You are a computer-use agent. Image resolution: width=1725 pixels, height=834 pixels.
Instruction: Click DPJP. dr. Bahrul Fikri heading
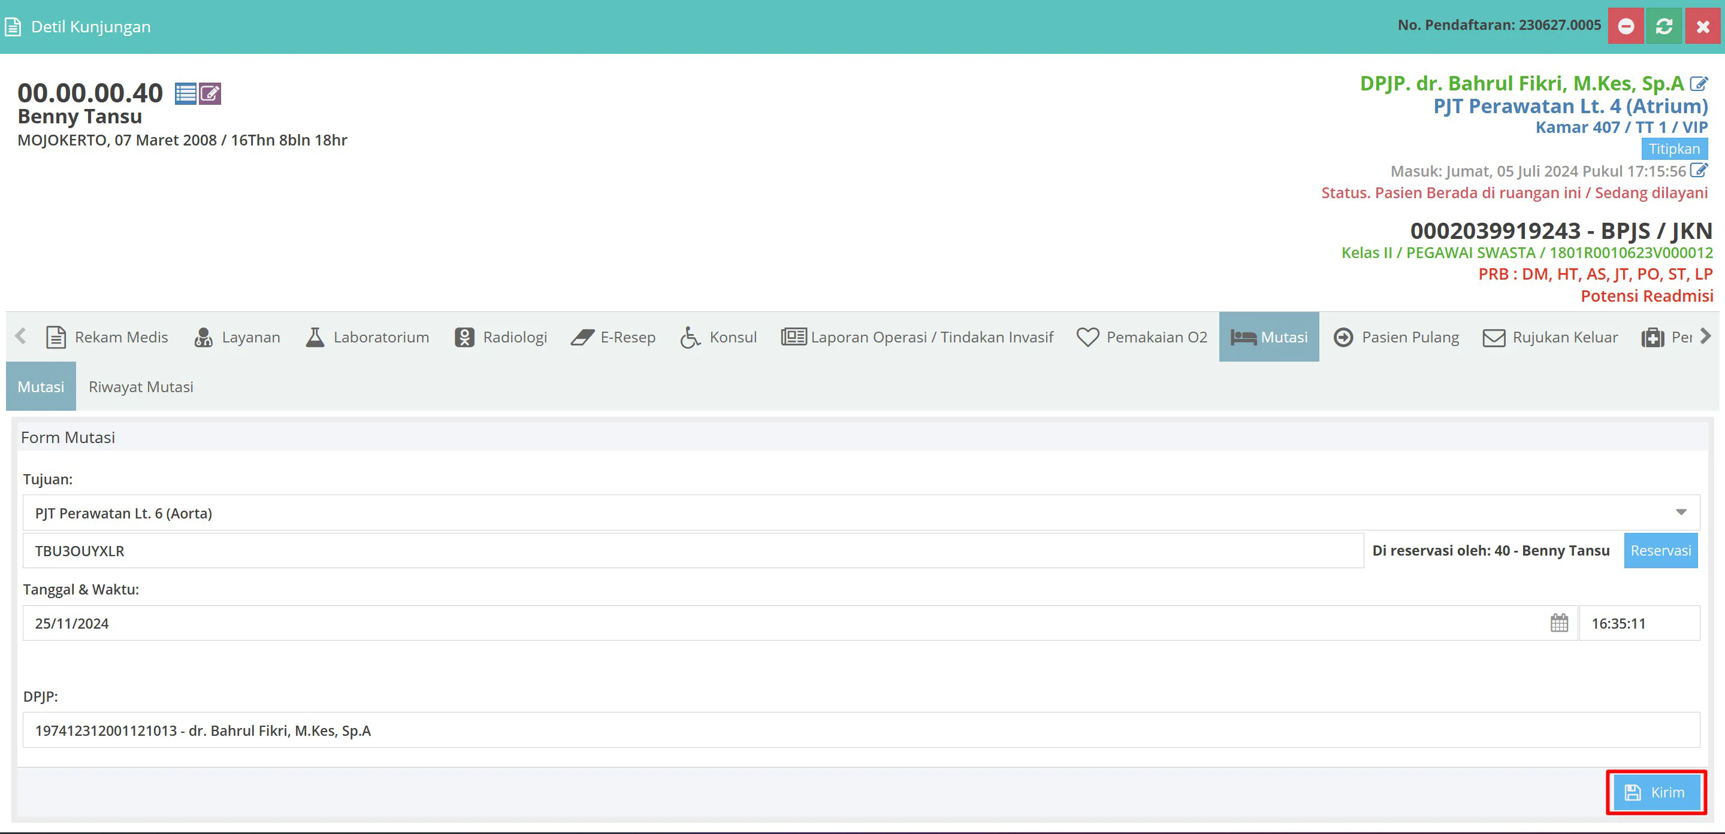[1521, 83]
